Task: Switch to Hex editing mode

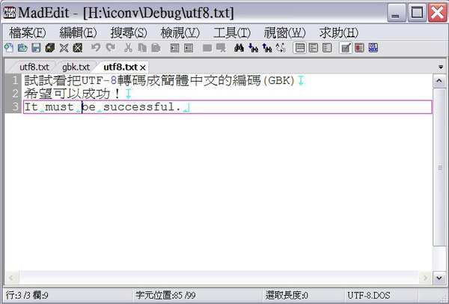Action: [x=373, y=48]
